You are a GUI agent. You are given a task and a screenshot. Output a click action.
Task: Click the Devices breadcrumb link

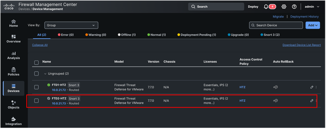24,9
